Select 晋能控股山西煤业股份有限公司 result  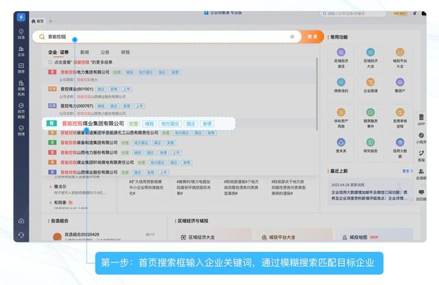[x=179, y=172]
